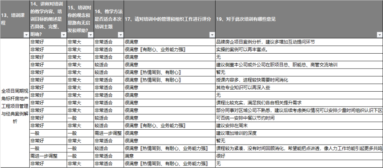Click cell 建议安排在周末
The width and height of the screenshot is (383, 168).
point(299,125)
